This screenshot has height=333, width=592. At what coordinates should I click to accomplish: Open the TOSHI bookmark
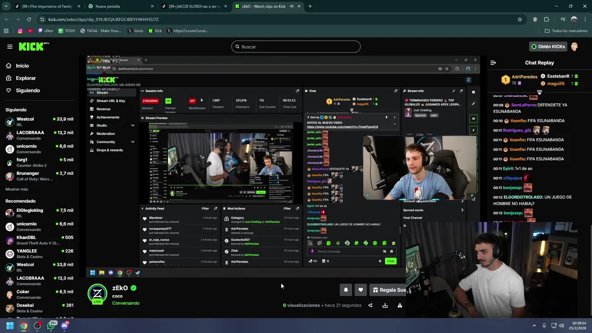pyautogui.click(x=67, y=31)
